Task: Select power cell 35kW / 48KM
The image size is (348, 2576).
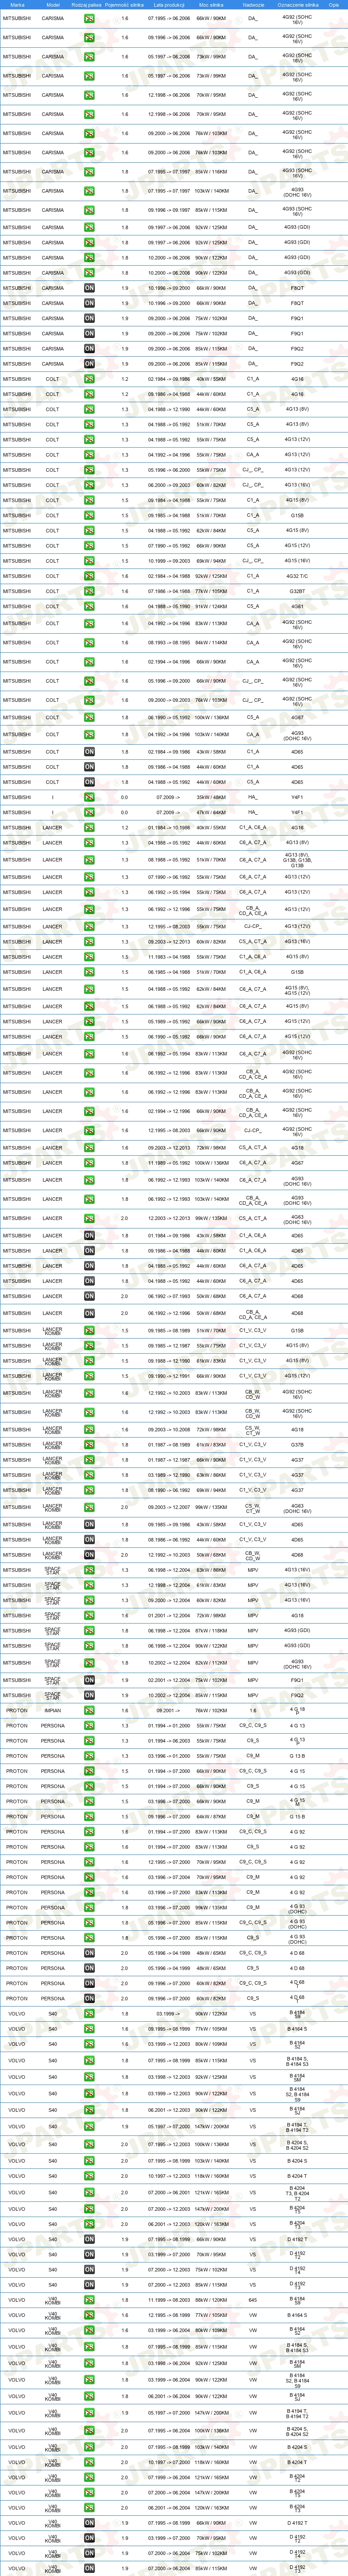Action: pos(210,797)
